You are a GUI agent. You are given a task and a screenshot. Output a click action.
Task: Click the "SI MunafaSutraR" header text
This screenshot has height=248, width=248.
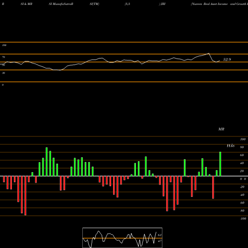pos(61,4)
